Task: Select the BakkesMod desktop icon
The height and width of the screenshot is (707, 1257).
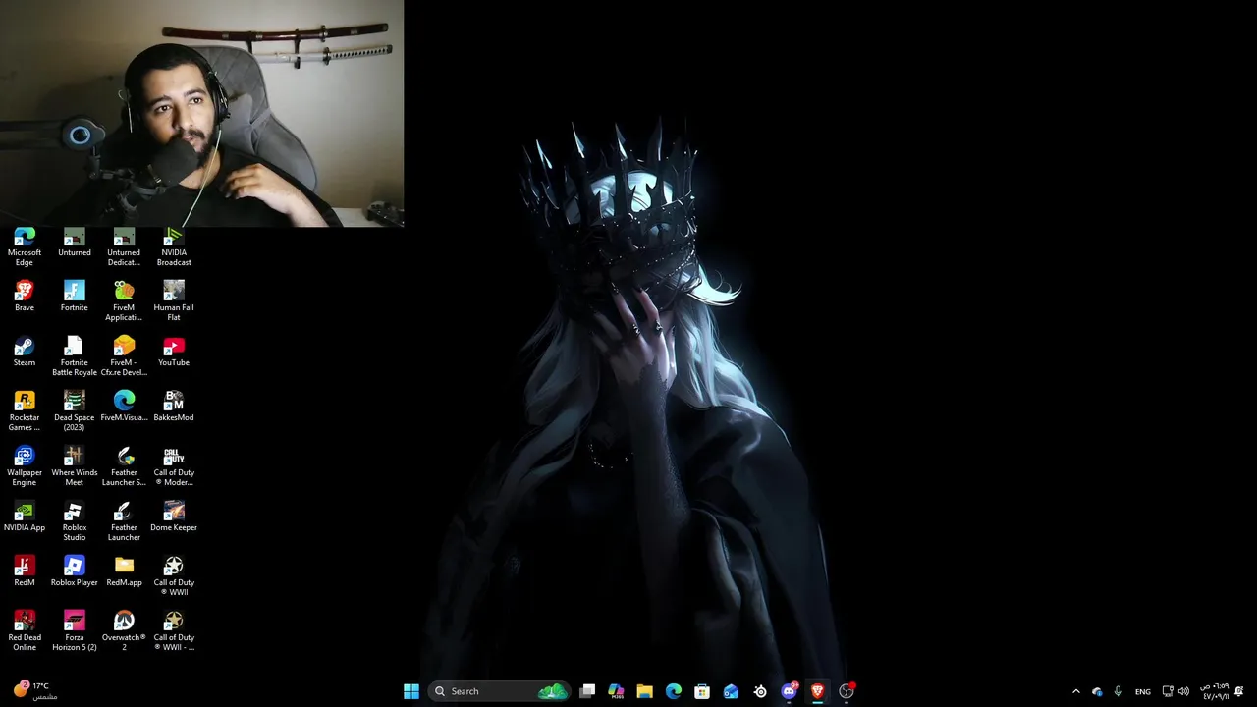Action: point(174,407)
